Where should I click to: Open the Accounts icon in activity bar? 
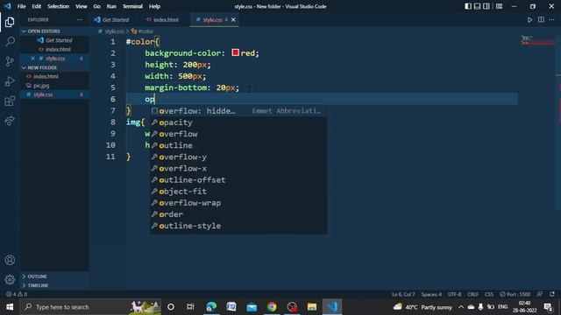10,260
